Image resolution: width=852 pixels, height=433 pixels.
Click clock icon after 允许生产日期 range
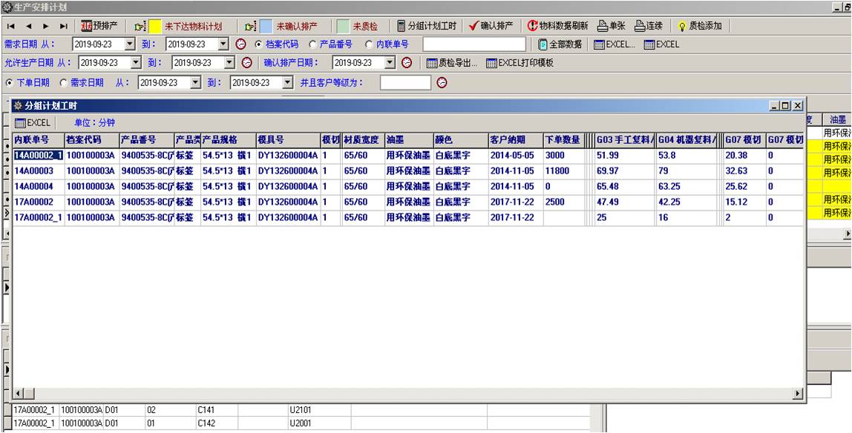click(246, 63)
